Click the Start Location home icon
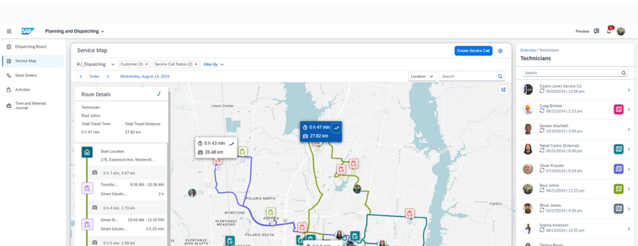 87,152
